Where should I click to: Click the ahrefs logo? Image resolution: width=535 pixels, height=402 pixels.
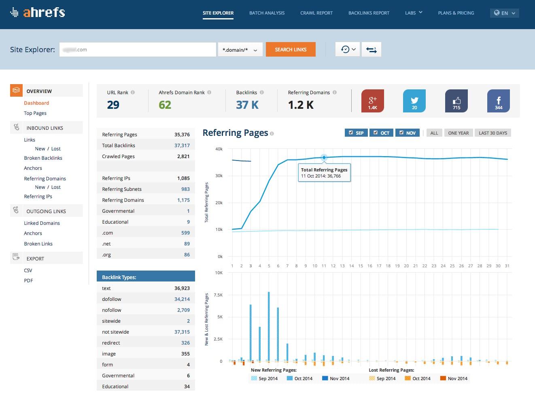(x=37, y=12)
